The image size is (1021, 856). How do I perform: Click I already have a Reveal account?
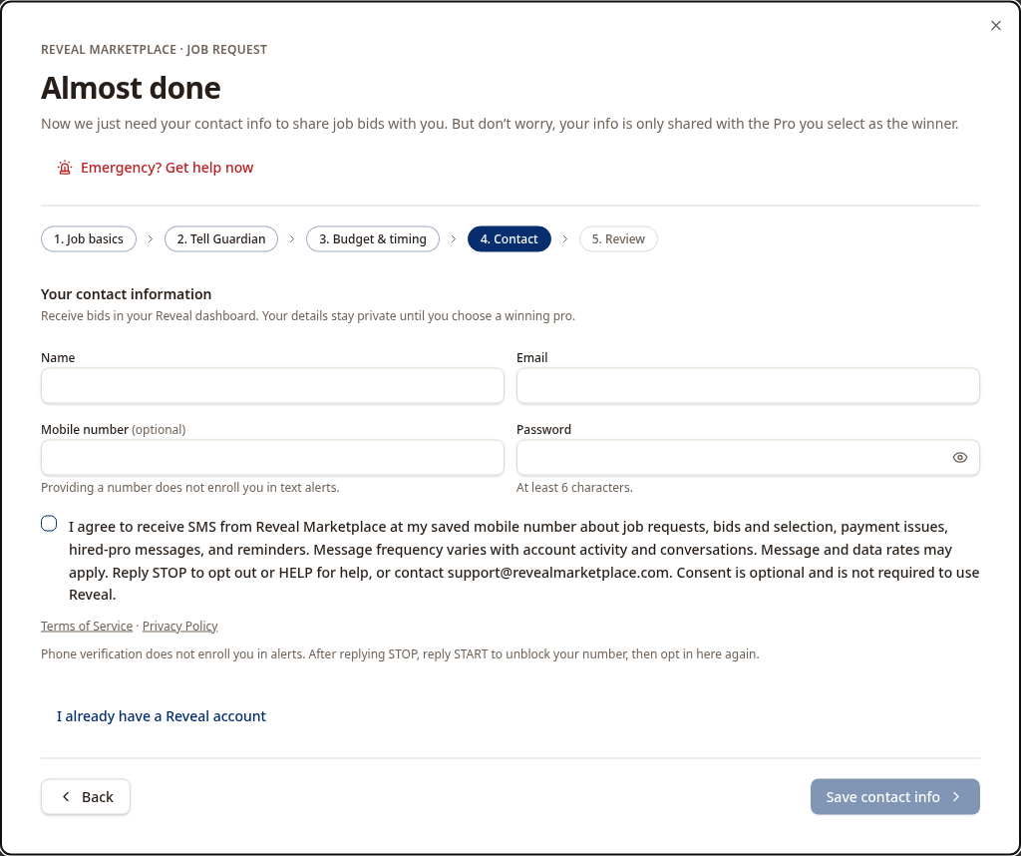pyautogui.click(x=161, y=716)
